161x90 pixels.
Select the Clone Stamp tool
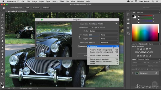tap(2, 41)
